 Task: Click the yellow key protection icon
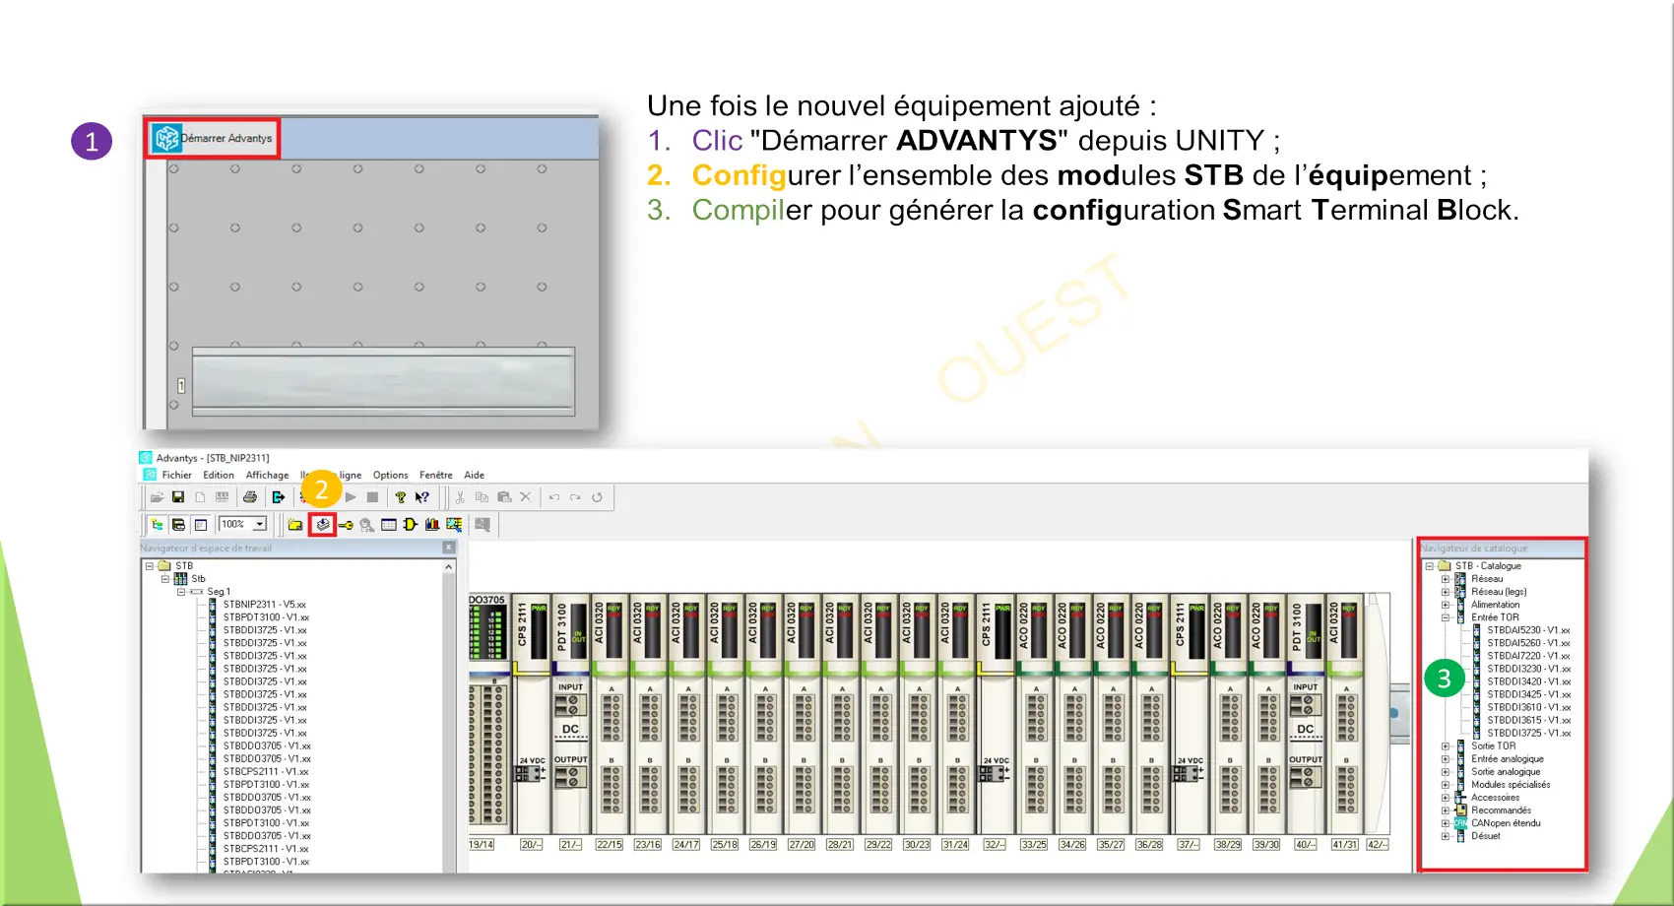pyautogui.click(x=346, y=525)
